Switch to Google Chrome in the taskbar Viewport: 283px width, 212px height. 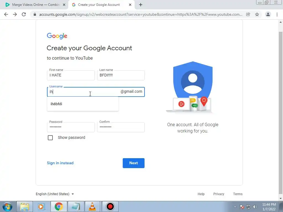pos(59,206)
